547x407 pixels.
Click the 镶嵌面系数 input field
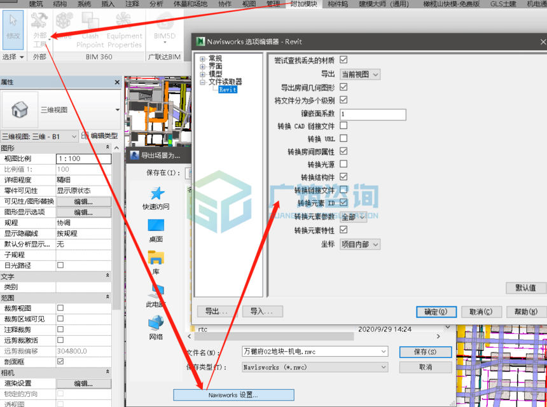coord(373,114)
